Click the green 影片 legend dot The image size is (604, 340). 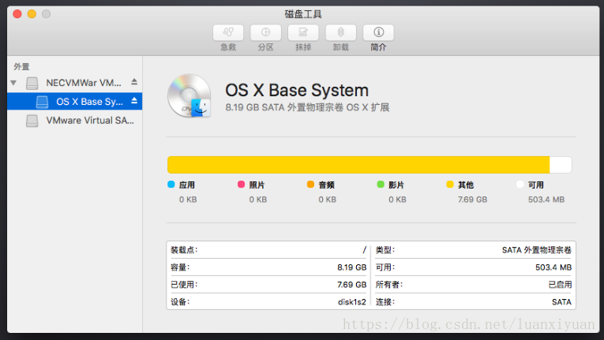click(x=381, y=185)
